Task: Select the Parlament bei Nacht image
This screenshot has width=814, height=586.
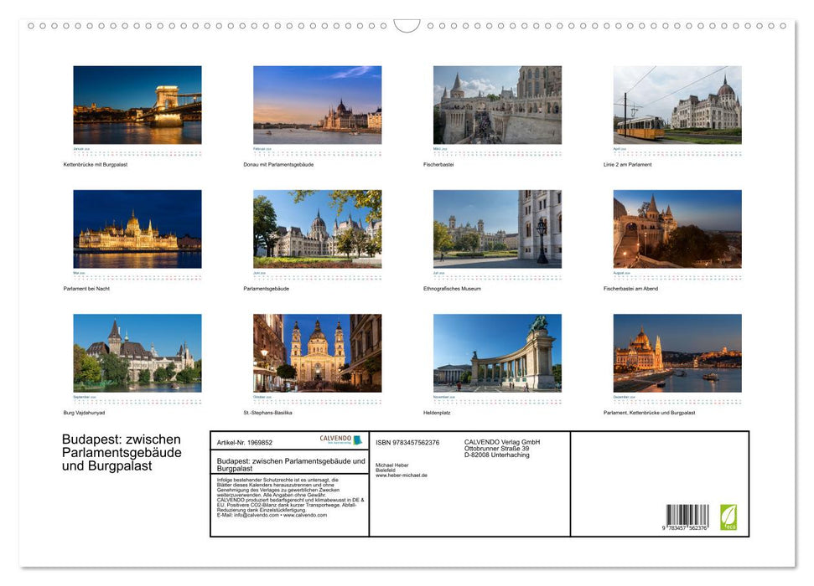Action: pyautogui.click(x=138, y=228)
